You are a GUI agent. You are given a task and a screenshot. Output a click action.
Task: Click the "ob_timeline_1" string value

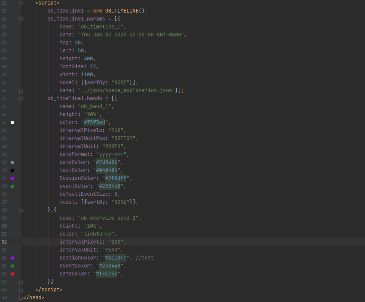tap(100, 27)
